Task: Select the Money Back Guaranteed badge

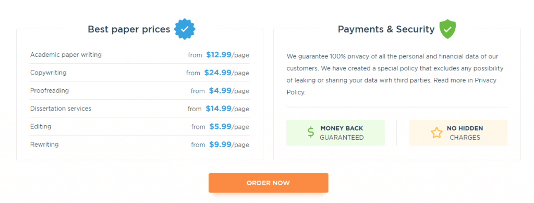Action: pyautogui.click(x=335, y=133)
